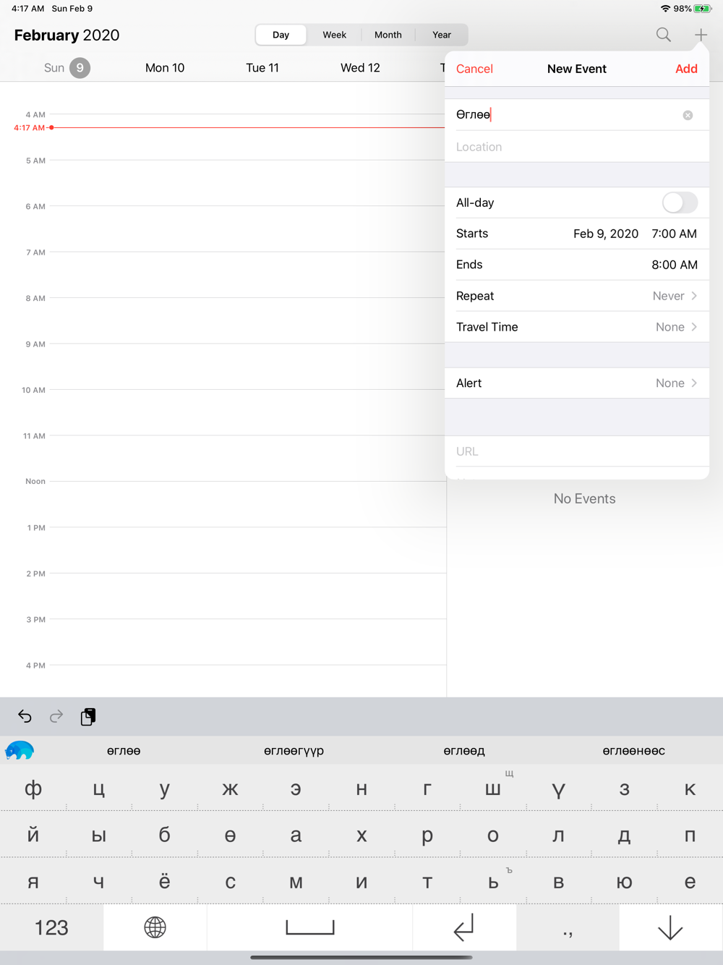
Task: Tap the ф key
Action: coord(33,788)
